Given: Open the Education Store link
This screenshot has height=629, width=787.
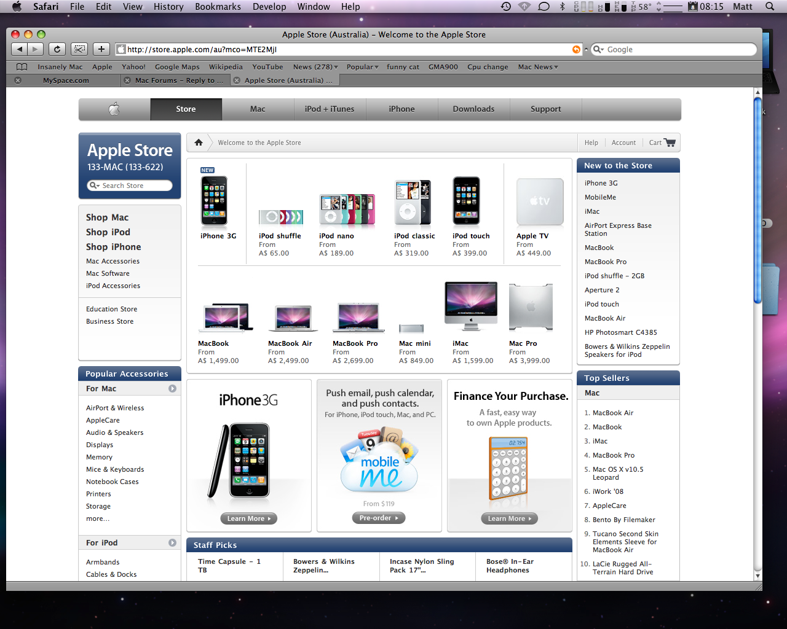Looking at the screenshot, I should pos(112,309).
